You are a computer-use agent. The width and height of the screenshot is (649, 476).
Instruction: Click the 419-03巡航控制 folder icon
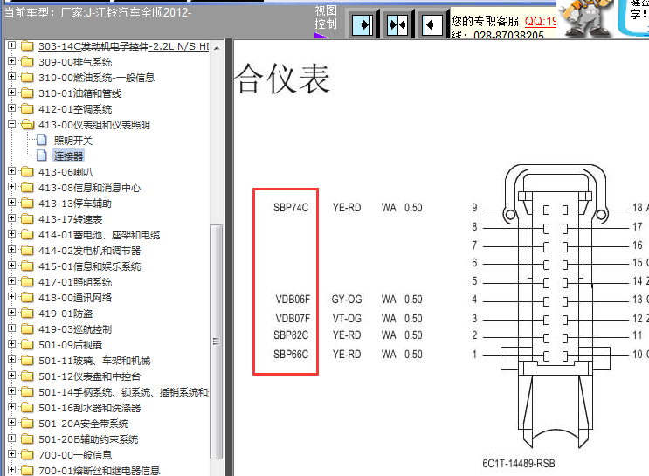tap(27, 329)
